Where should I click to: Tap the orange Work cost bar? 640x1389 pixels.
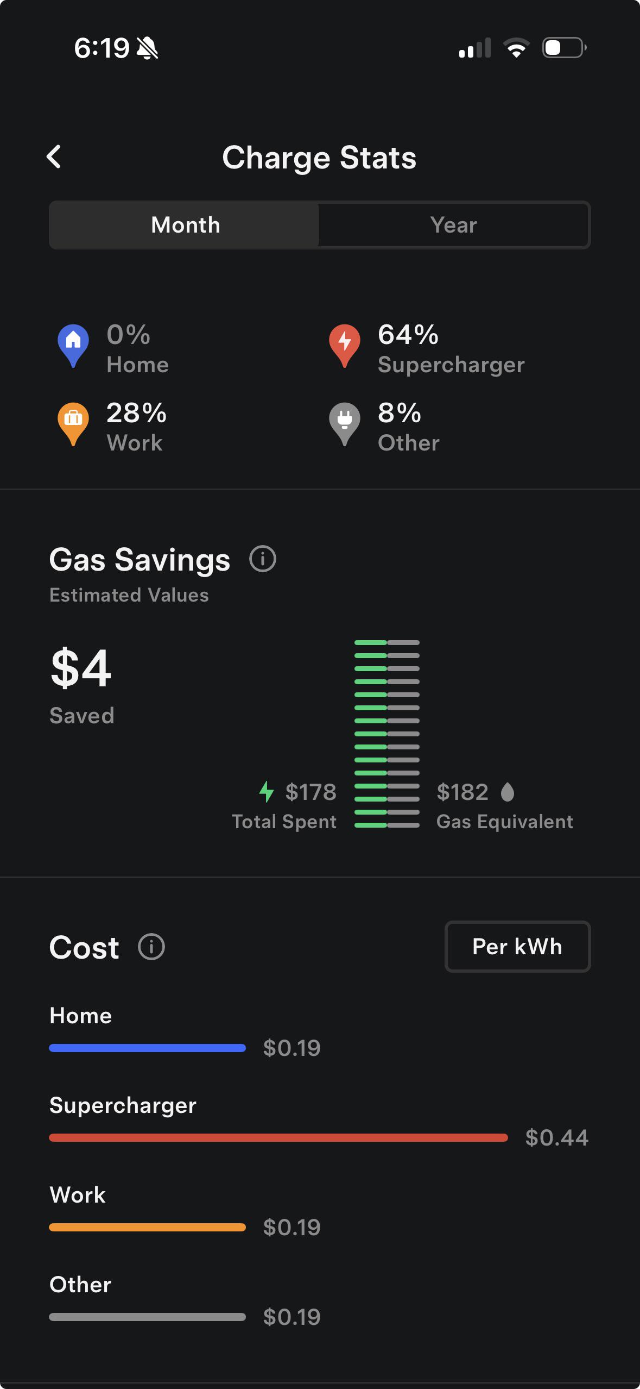pos(147,1227)
